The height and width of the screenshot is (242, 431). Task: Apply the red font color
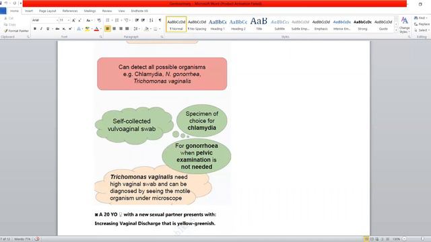point(96,28)
